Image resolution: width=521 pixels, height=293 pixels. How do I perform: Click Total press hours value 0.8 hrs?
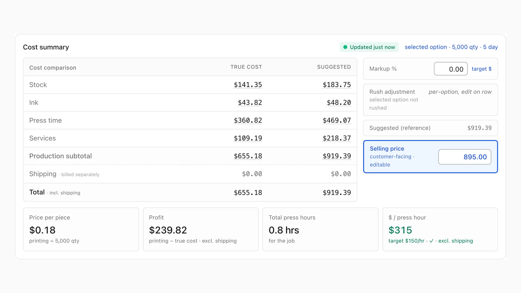tap(284, 230)
